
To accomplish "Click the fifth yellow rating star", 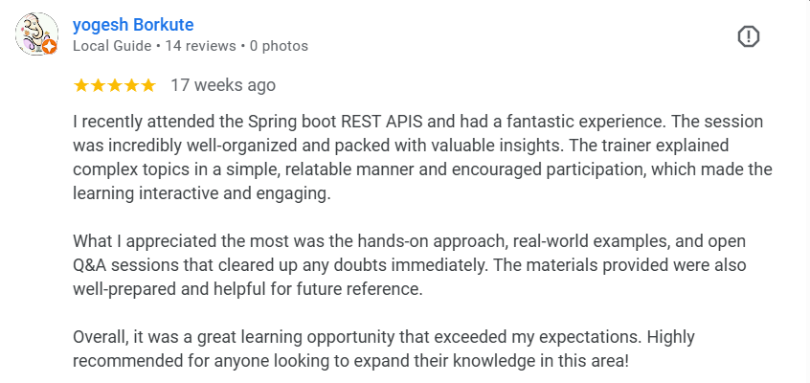I will (x=147, y=85).
